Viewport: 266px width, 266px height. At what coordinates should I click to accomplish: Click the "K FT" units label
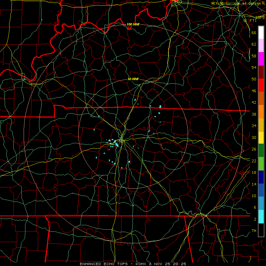pyautogui.click(x=250, y=20)
